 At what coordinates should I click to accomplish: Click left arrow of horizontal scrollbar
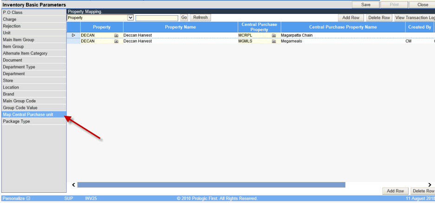pos(73,185)
